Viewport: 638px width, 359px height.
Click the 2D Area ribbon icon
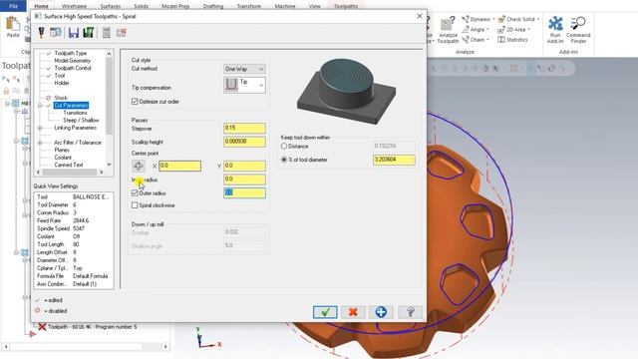[501, 29]
